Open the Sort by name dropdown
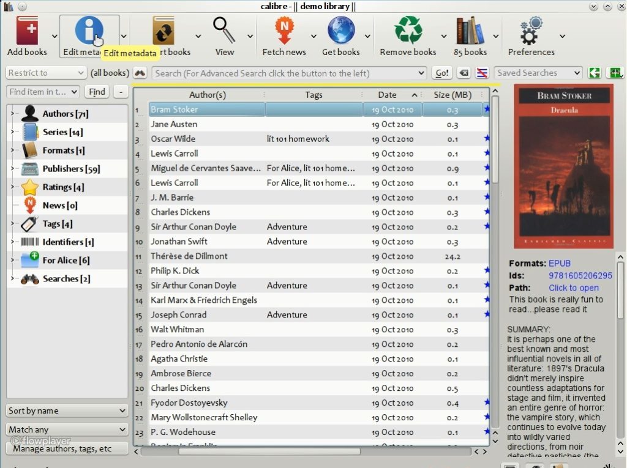 [x=67, y=410]
